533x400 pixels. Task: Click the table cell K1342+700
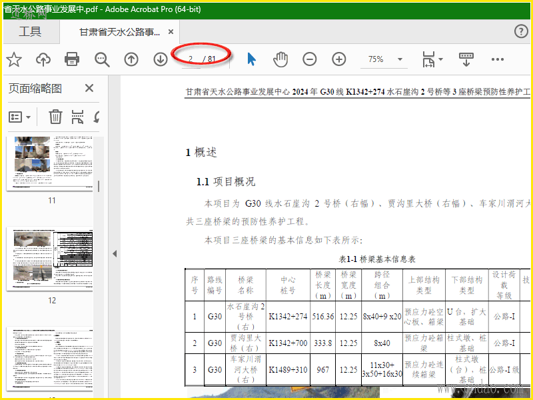pyautogui.click(x=288, y=343)
